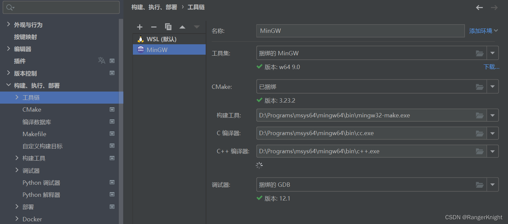Remove the selected MinGW toolchain

[x=154, y=27]
